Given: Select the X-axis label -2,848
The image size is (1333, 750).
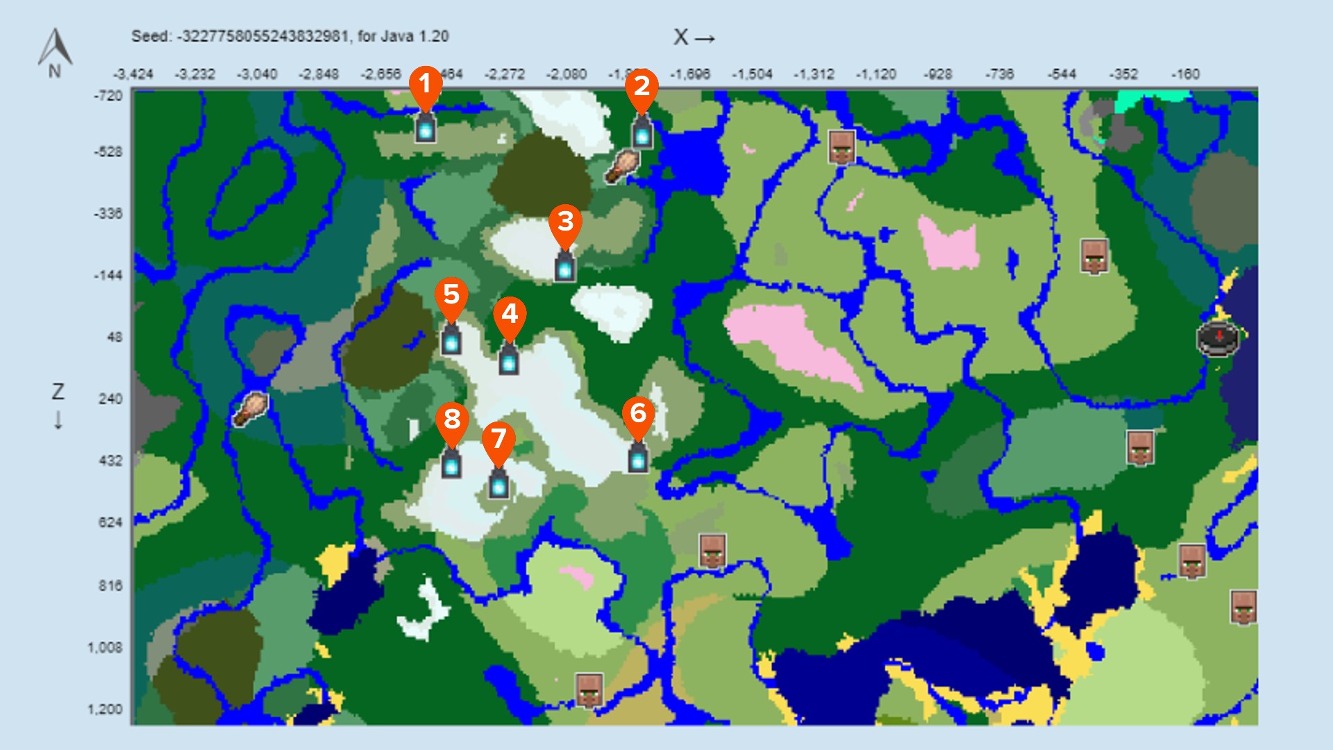Looking at the screenshot, I should 319,74.
